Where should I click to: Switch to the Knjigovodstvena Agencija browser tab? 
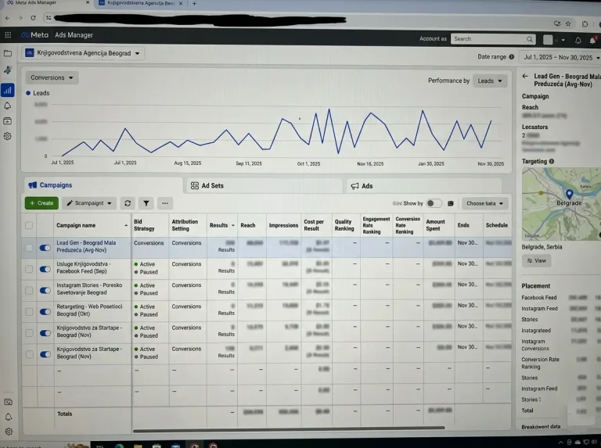click(x=141, y=3)
